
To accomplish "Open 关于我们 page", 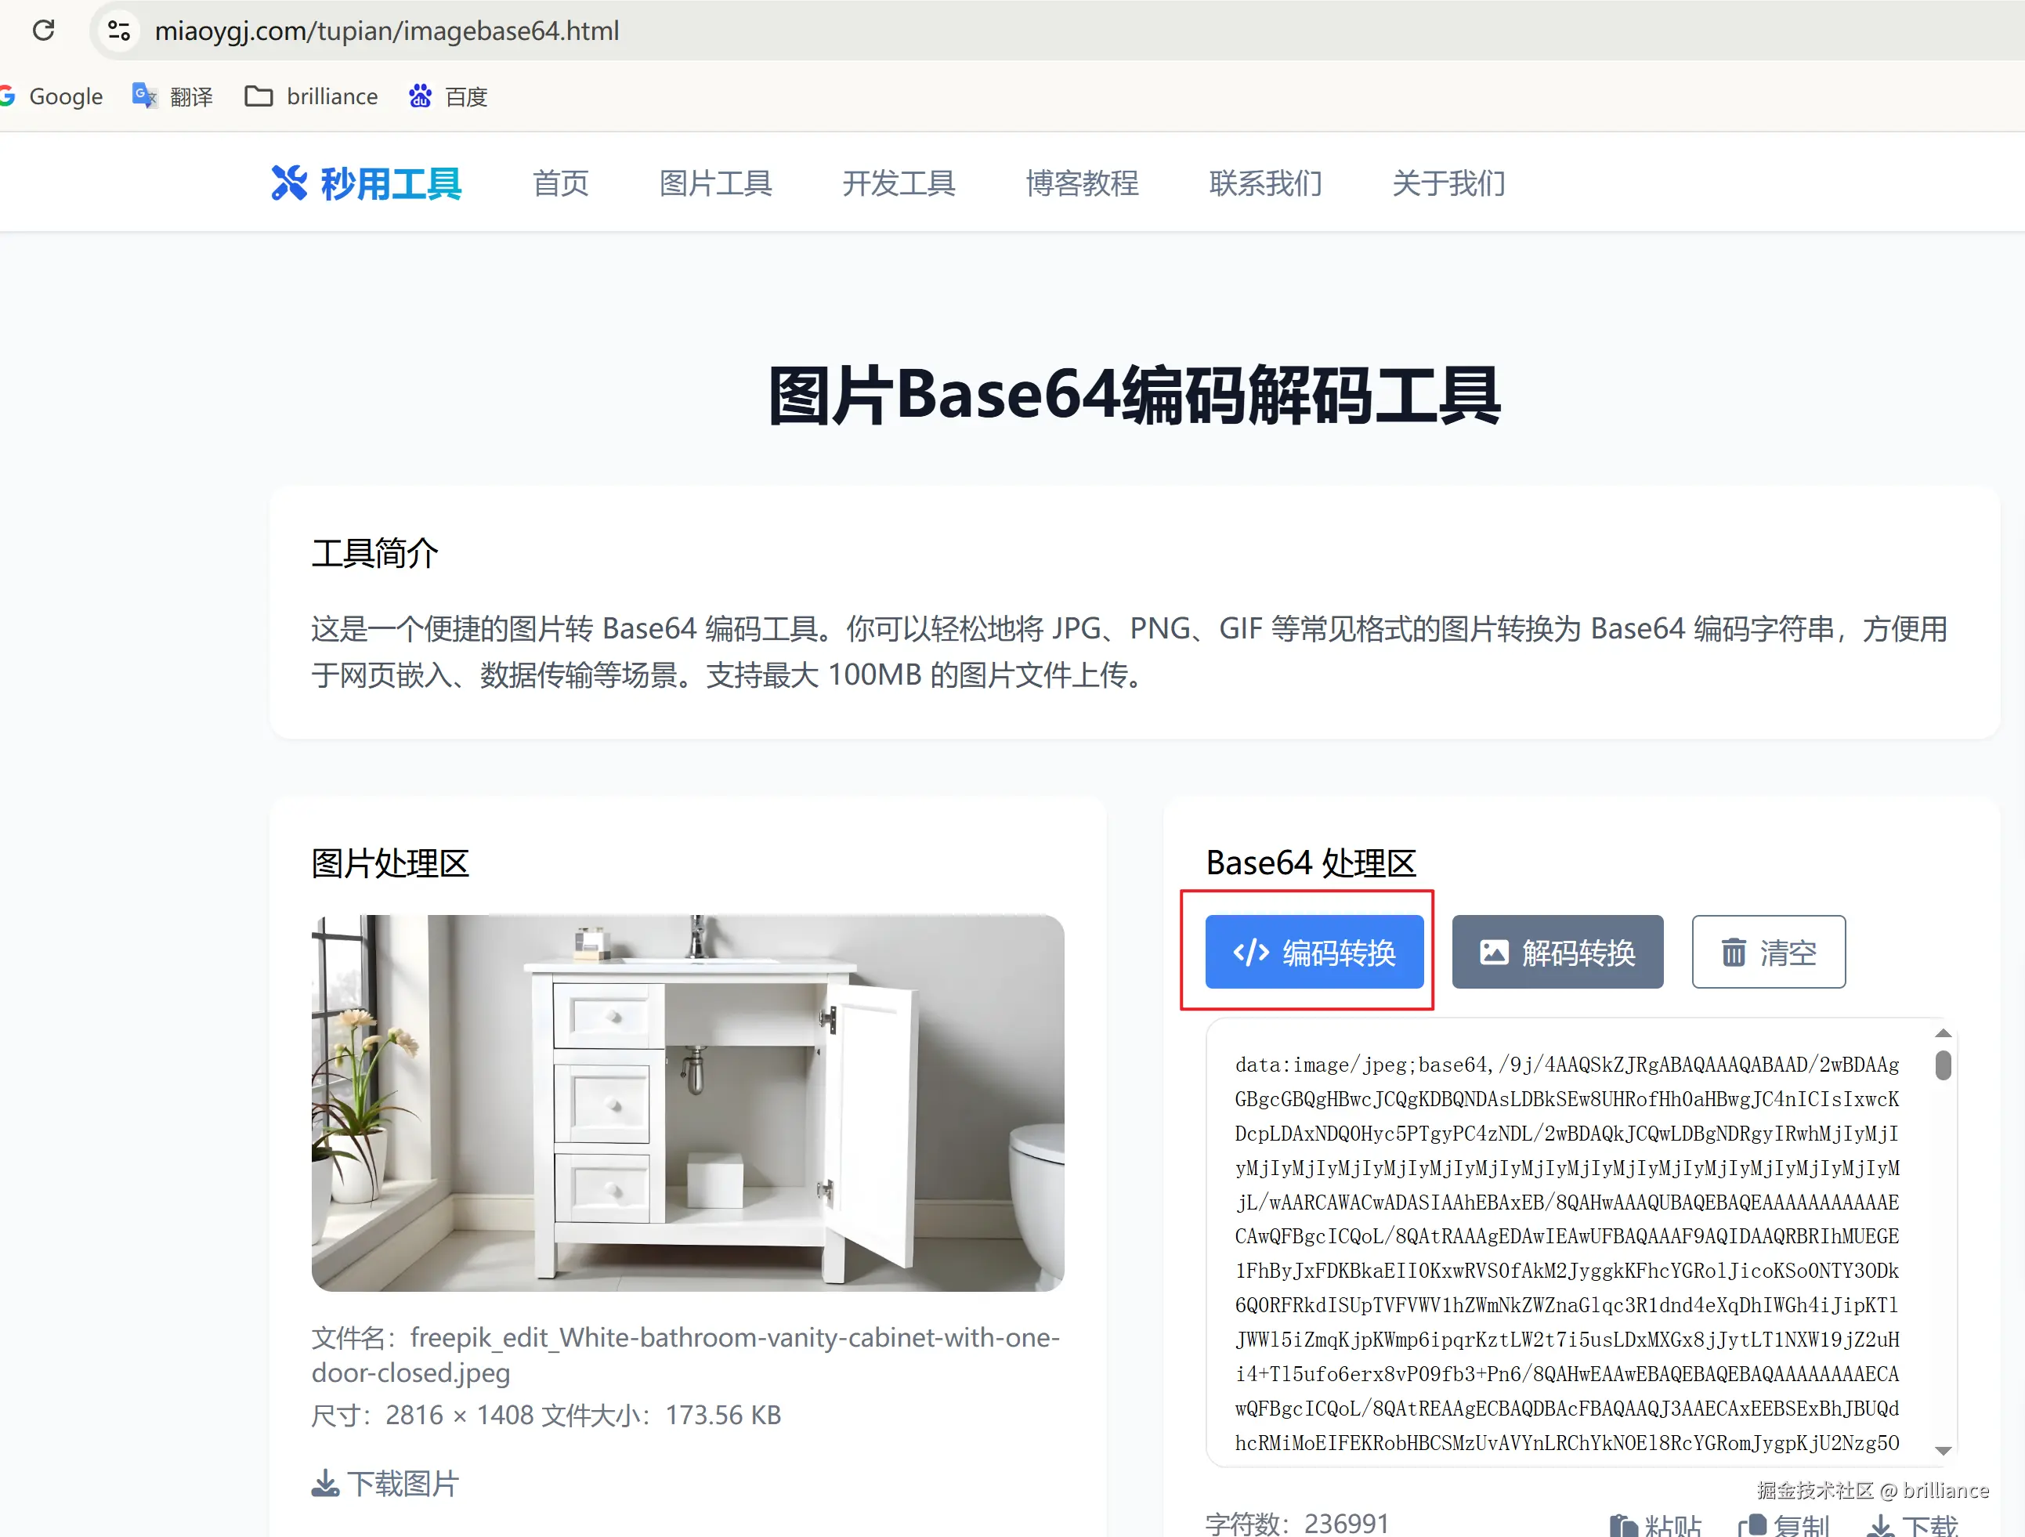I will coord(1448,183).
